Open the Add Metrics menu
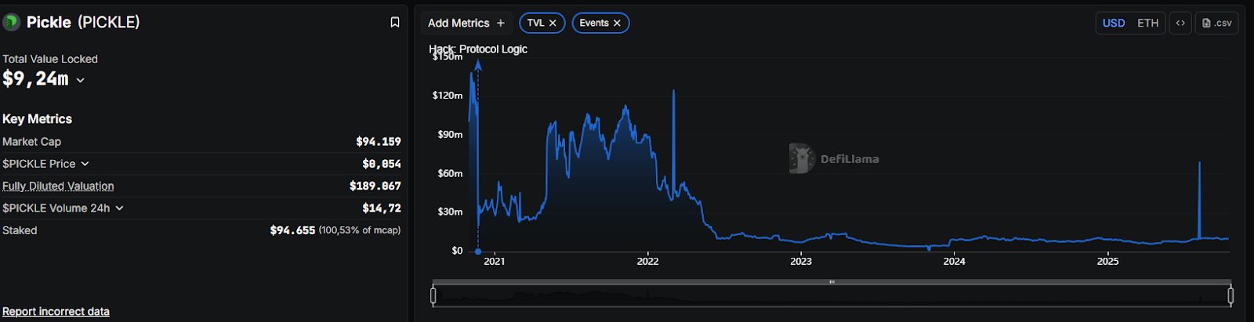 466,23
